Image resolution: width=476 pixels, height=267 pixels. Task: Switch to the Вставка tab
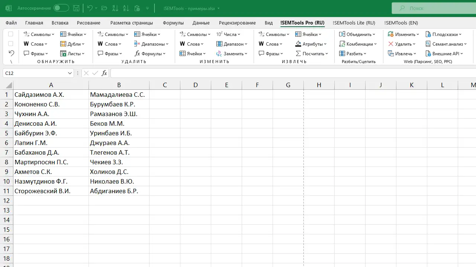[x=60, y=23]
